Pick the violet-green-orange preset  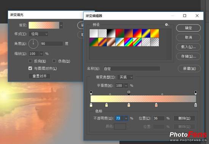(94, 42)
